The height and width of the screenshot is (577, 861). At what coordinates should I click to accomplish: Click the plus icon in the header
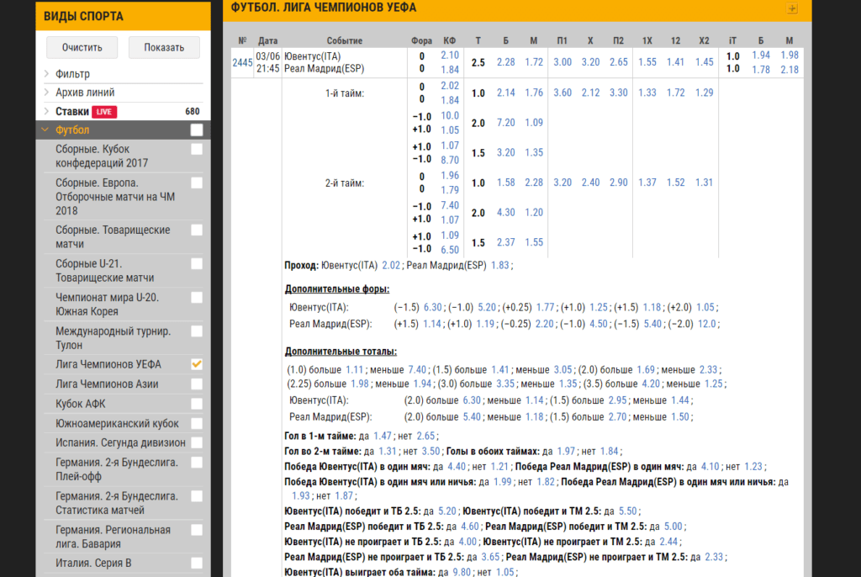(791, 8)
